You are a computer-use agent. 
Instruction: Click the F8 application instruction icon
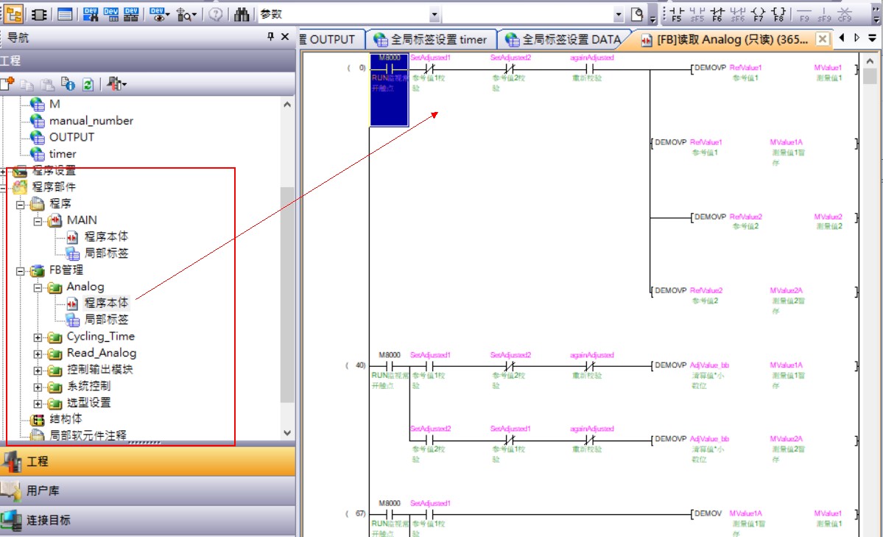pyautogui.click(x=780, y=14)
